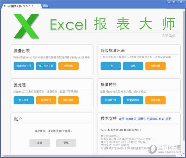Click text Excel报表大师目前最新版本为3.5
Screen dimensions: 186x158
pos(121,130)
